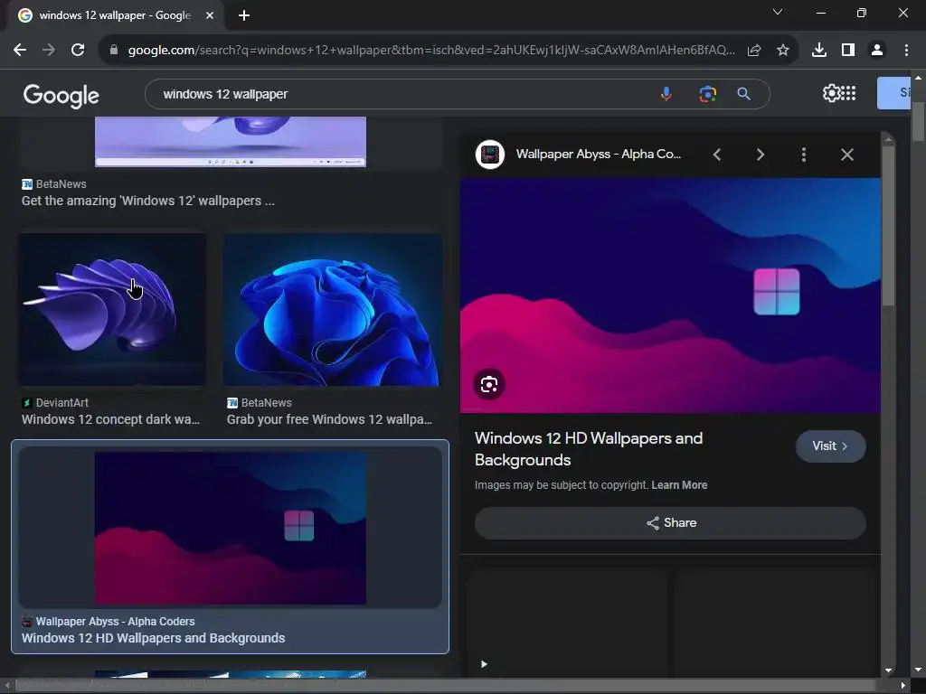Screen dimensions: 926x694
Task: Search by image with Google Lens
Action: pyautogui.click(x=707, y=94)
